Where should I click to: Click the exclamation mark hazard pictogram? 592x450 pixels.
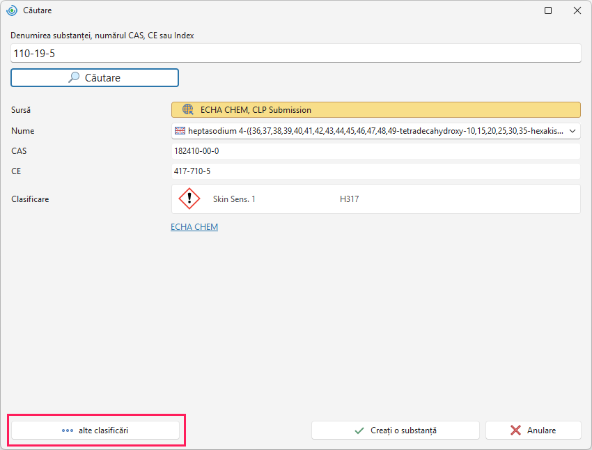[x=189, y=199]
